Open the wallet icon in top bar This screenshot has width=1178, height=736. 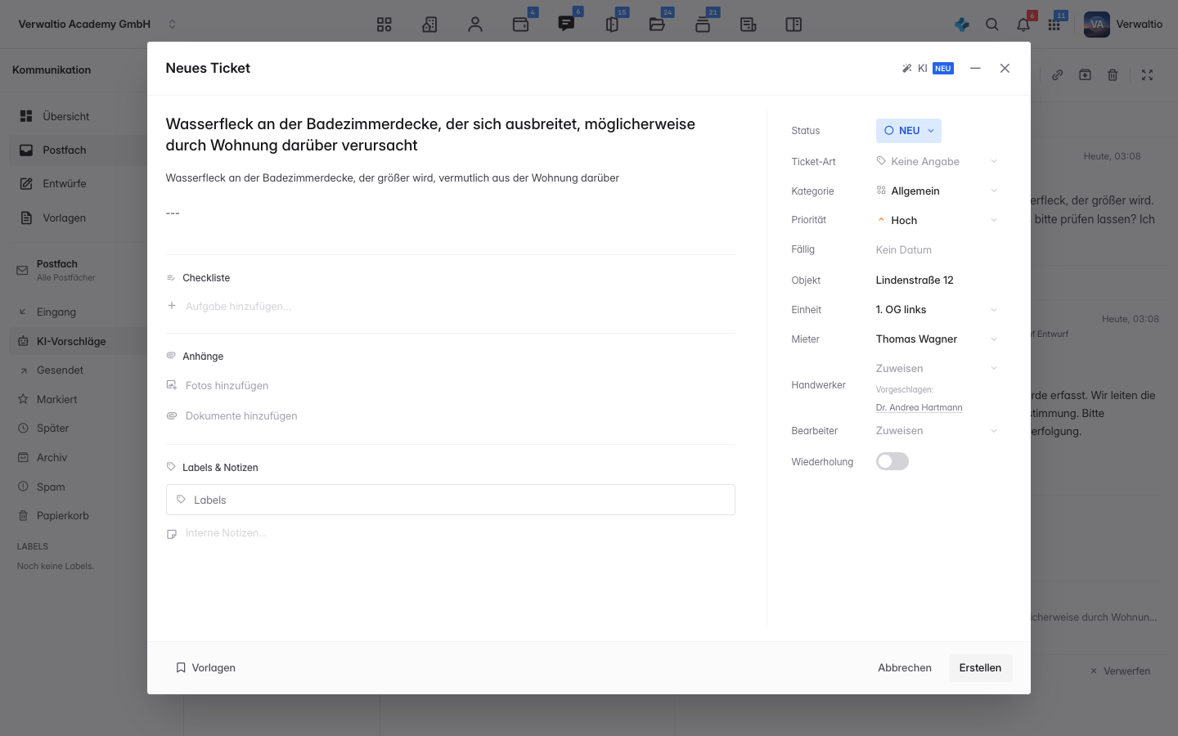(x=520, y=25)
